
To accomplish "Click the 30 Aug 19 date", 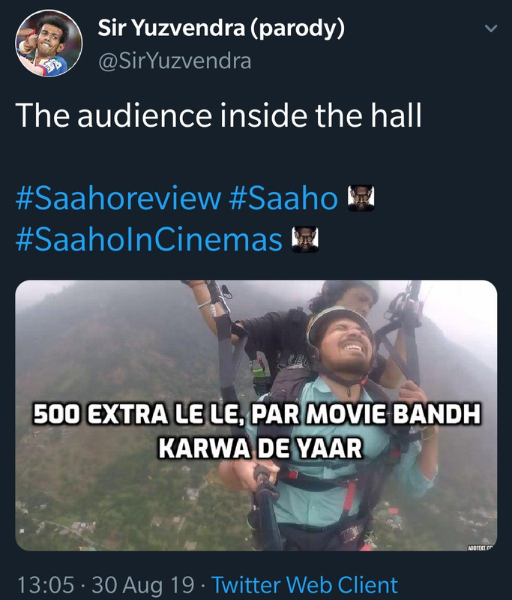I will click(143, 585).
